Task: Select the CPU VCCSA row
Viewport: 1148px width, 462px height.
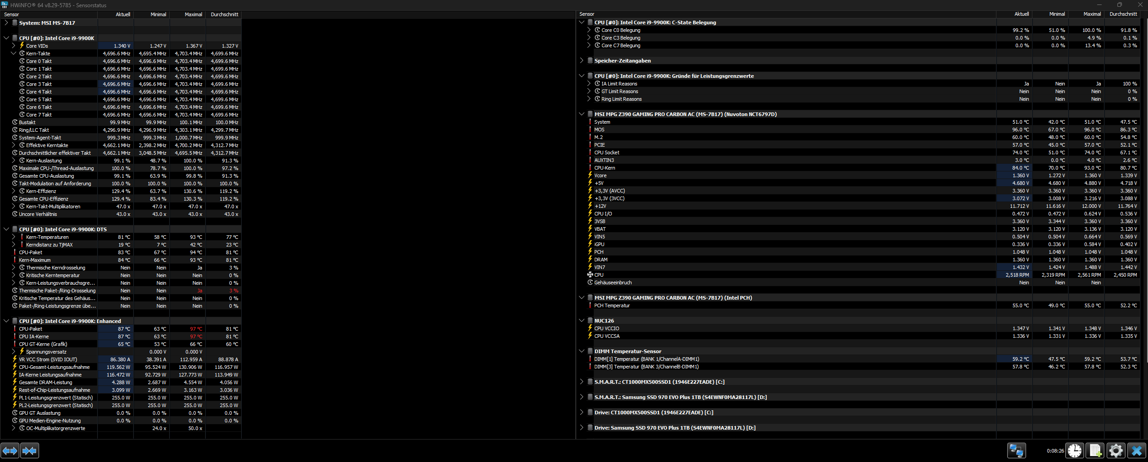Action: point(858,336)
